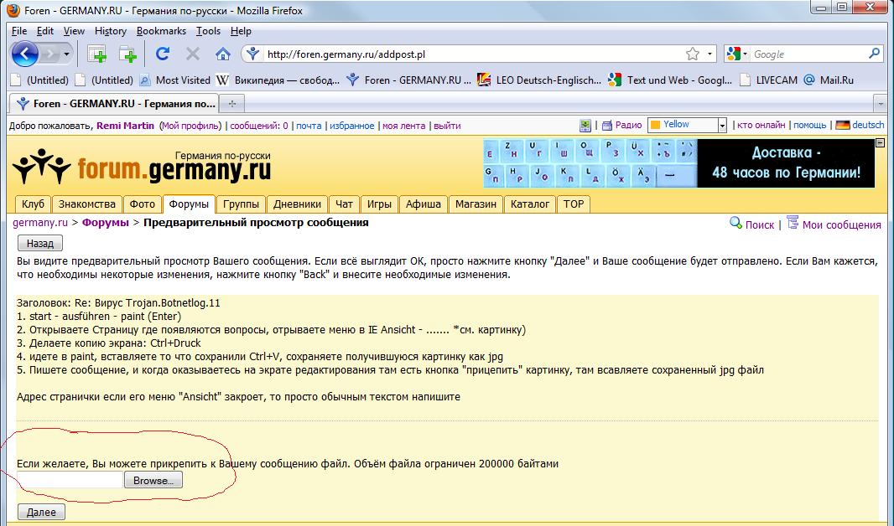Open the File menu
The width and height of the screenshot is (894, 526).
pyautogui.click(x=18, y=31)
